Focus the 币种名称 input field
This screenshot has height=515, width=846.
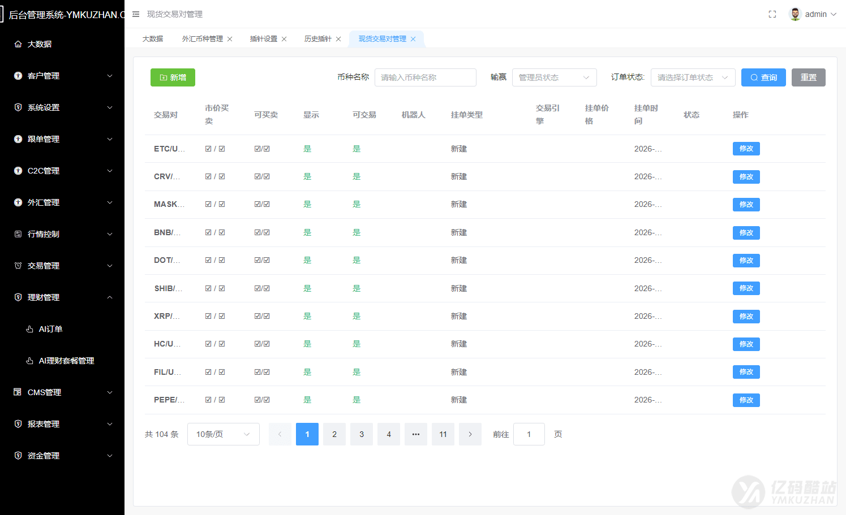(425, 77)
